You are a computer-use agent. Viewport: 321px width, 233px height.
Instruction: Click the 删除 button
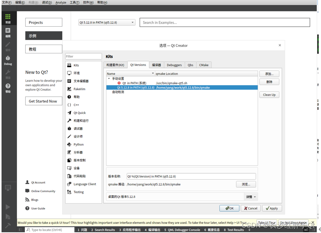[x=269, y=82]
